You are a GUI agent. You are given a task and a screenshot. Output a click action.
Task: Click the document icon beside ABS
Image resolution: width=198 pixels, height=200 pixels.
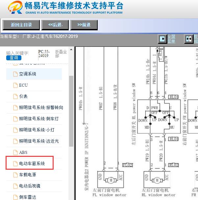point(15,152)
